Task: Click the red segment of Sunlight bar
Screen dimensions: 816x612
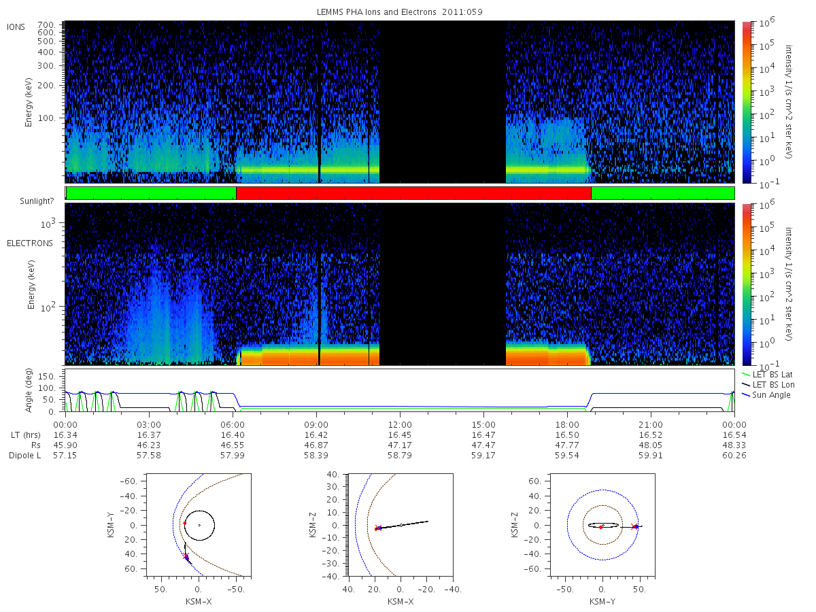Action: click(413, 193)
